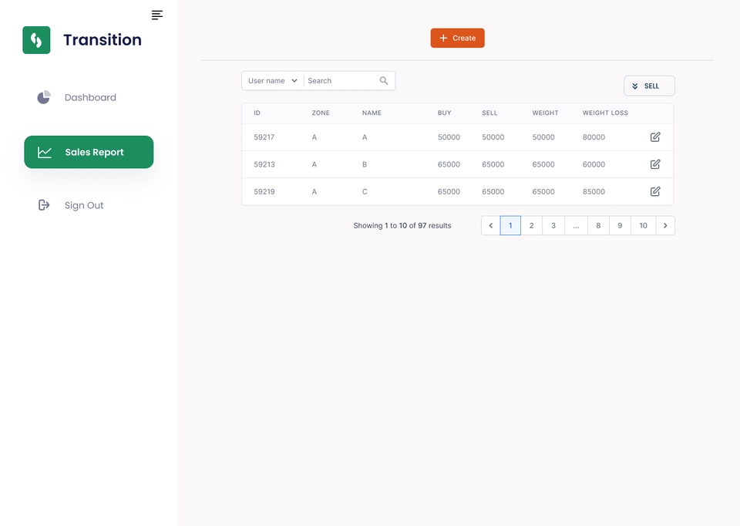Select the Sales Report menu item
Image resolution: width=740 pixels, height=526 pixels.
click(89, 152)
